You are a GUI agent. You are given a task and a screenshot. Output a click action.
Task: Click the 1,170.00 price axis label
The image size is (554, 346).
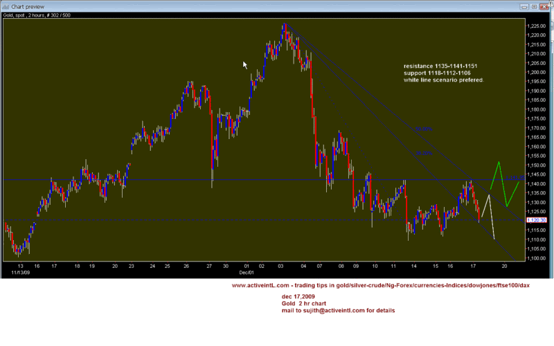[537, 128]
